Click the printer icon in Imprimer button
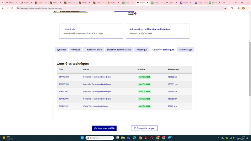Screen dimensions: 251x141 point(96,128)
